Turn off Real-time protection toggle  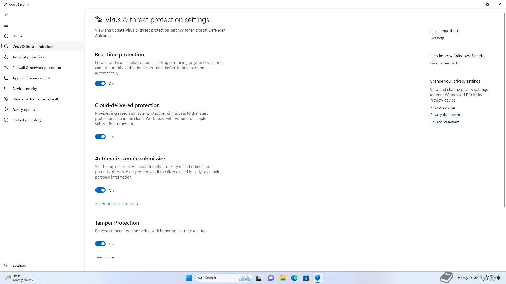100,83
